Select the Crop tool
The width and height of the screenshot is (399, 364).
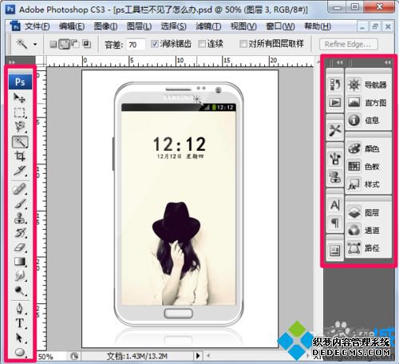coord(20,156)
